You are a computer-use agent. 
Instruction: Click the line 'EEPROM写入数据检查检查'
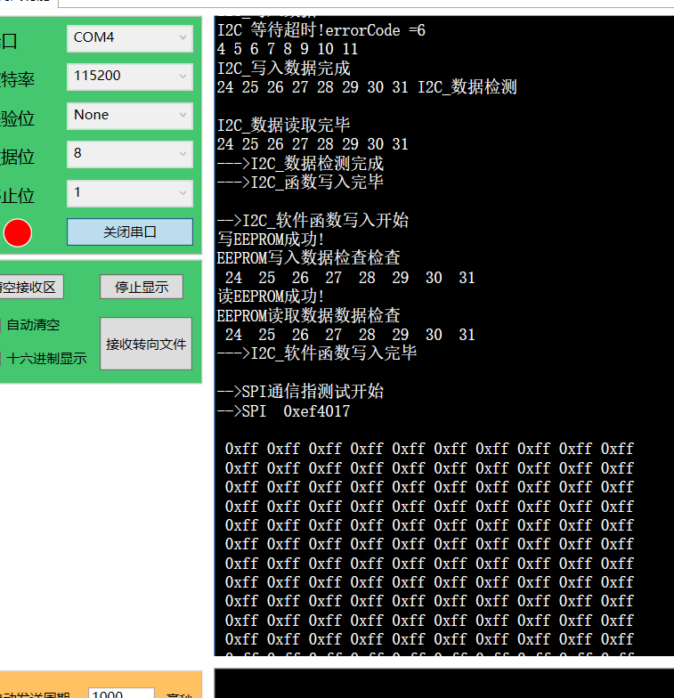coord(308,258)
